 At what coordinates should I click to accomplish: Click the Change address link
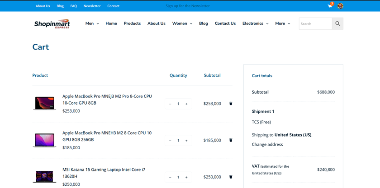(x=267, y=145)
